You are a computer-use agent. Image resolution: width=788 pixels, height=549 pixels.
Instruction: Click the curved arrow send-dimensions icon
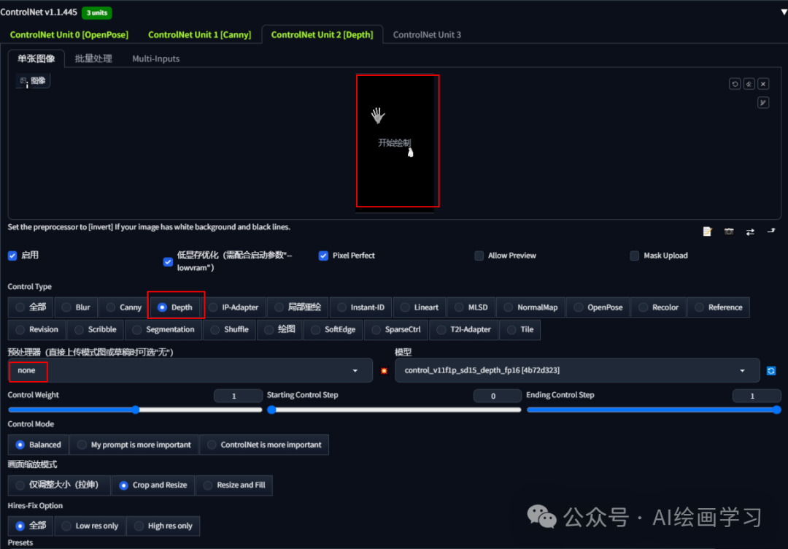tap(771, 231)
